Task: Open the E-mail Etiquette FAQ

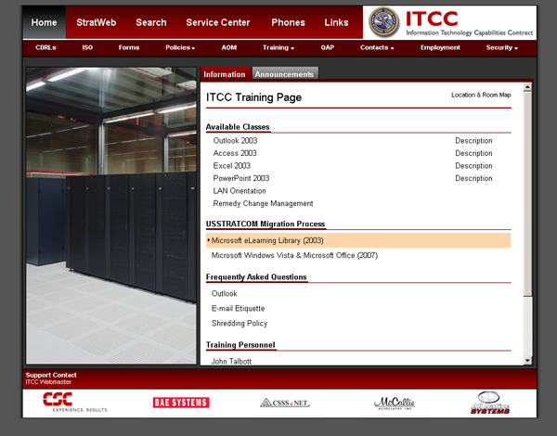Action: click(x=238, y=309)
